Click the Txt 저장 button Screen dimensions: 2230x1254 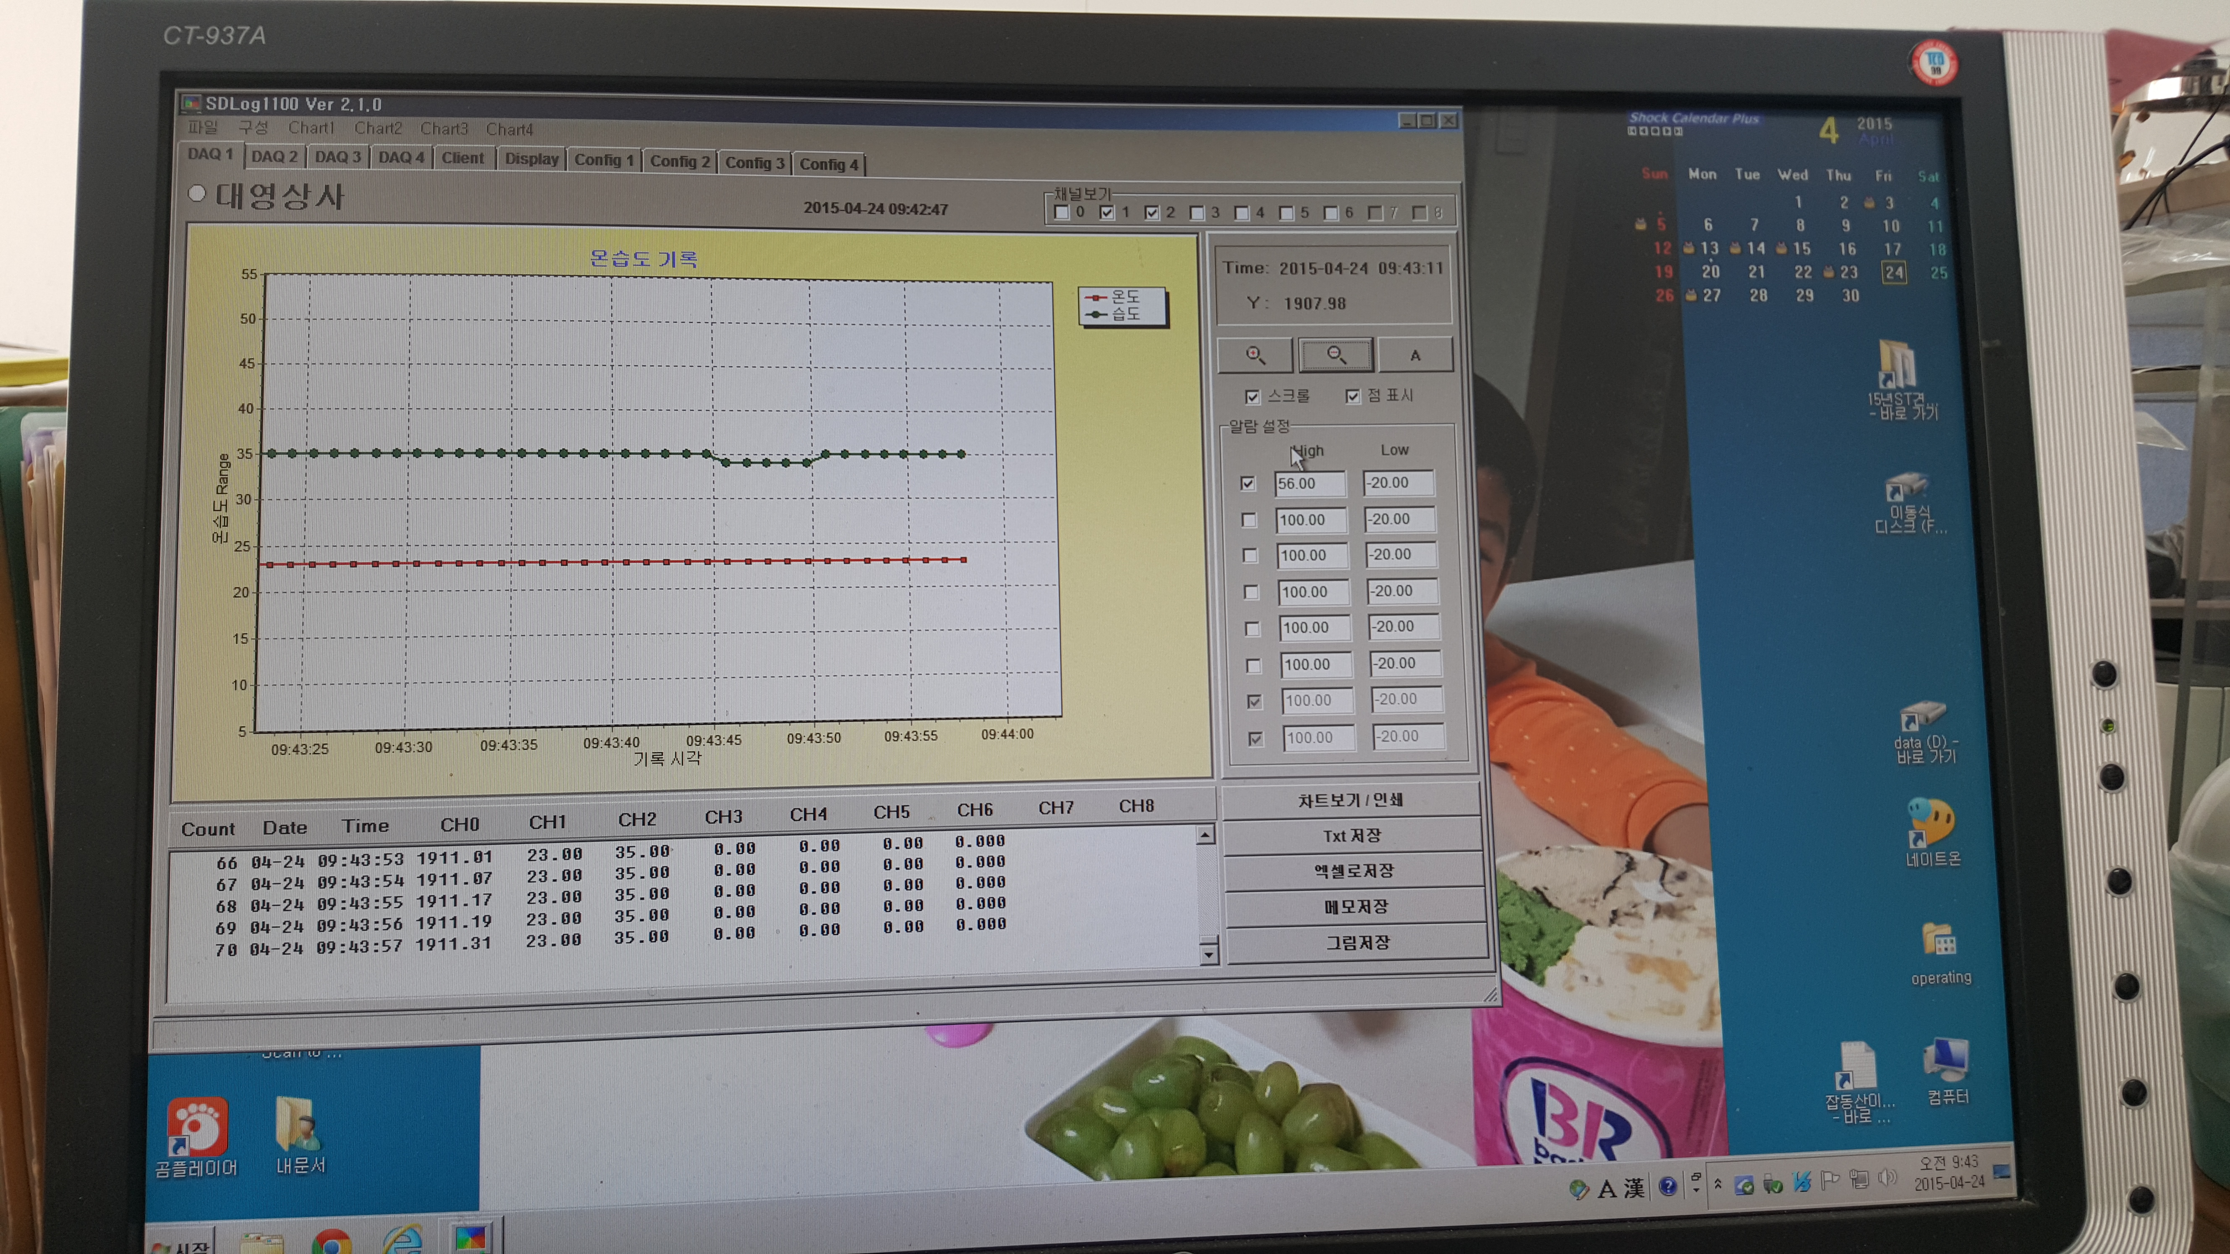click(1352, 835)
